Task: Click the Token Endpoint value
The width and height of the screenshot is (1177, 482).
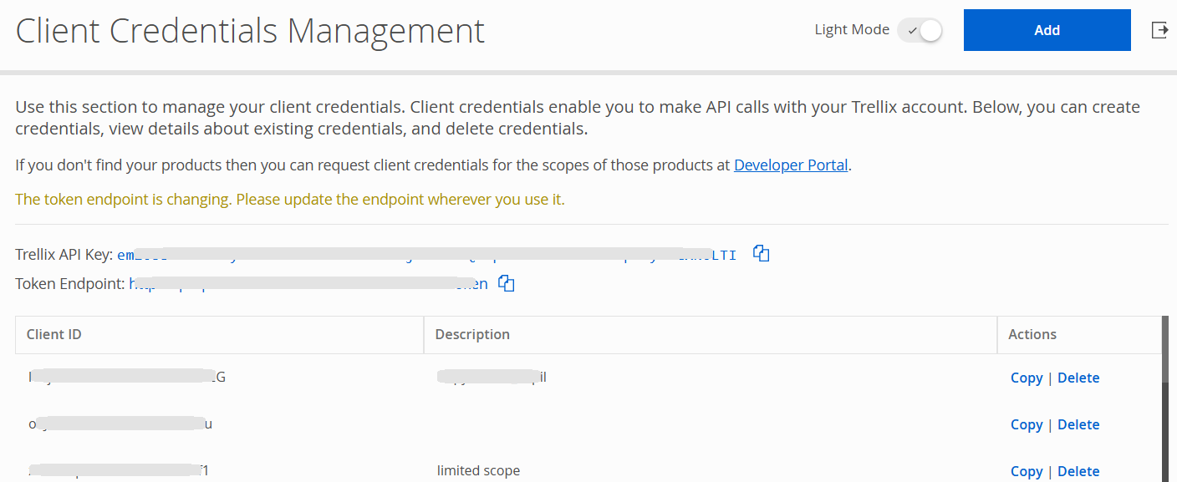Action: (x=308, y=284)
